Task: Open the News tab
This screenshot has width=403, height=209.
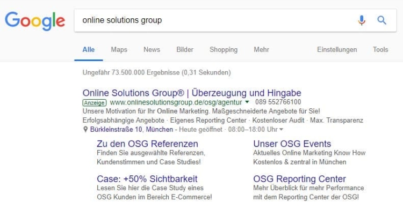Action: click(x=152, y=50)
